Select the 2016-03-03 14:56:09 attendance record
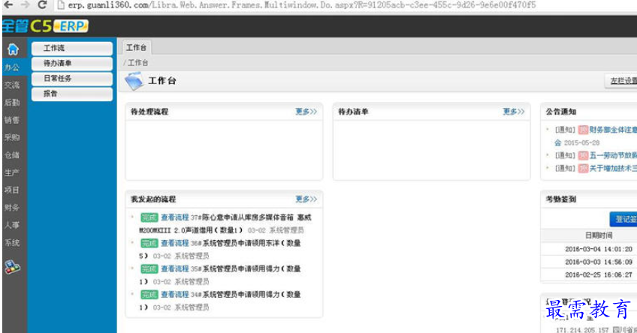 click(x=599, y=262)
